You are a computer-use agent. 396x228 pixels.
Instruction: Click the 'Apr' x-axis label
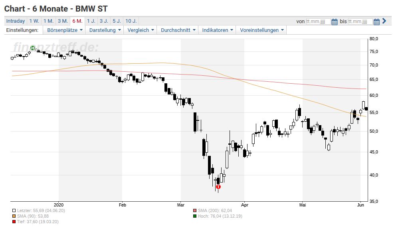click(244, 205)
